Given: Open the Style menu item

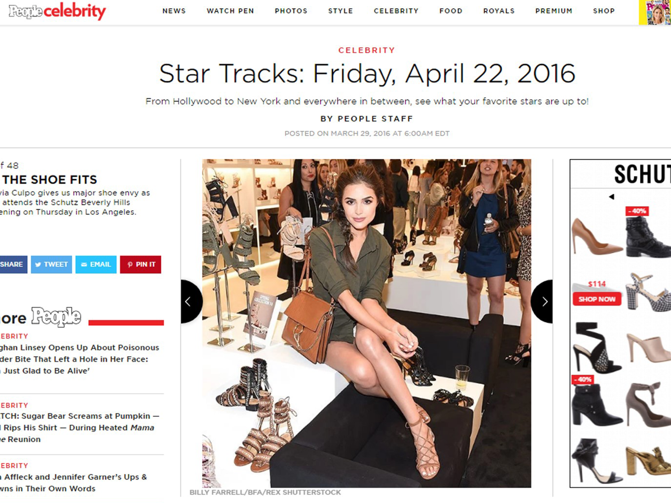Looking at the screenshot, I should point(341,11).
